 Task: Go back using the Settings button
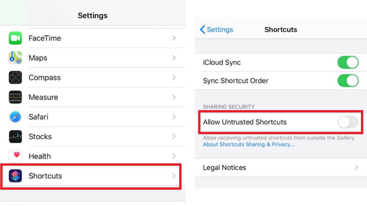tap(216, 30)
